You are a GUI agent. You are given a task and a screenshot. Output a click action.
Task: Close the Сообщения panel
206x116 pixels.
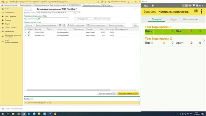[138, 99]
